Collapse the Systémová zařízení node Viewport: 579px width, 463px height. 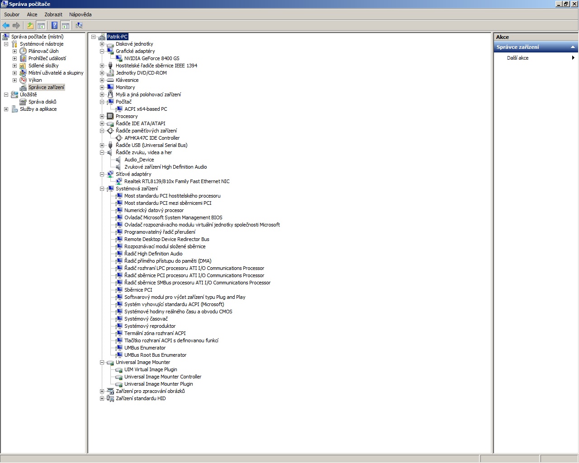tap(102, 189)
